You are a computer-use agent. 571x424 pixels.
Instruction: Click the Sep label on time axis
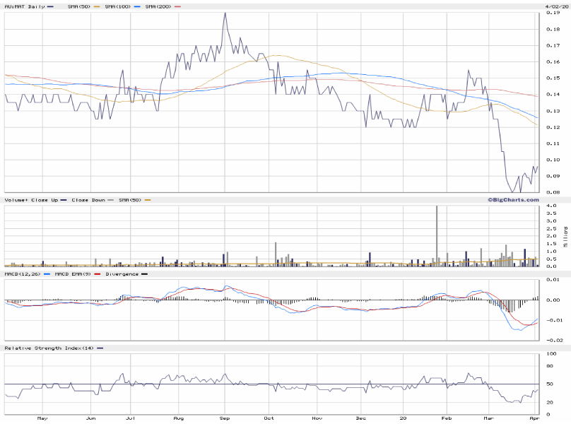click(224, 417)
